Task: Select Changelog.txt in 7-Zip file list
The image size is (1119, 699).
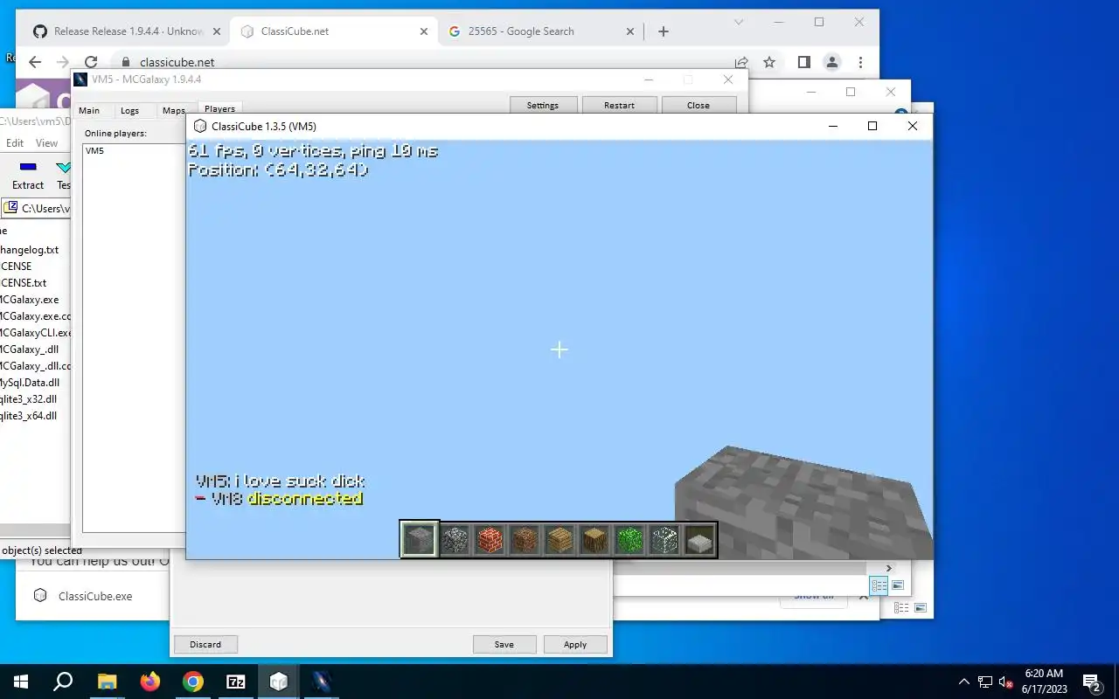Action: 30,250
